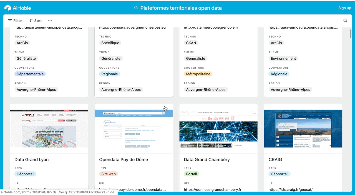The height and width of the screenshot is (195, 355).
Task: Click the Site web type tag
Action: [x=109, y=174]
